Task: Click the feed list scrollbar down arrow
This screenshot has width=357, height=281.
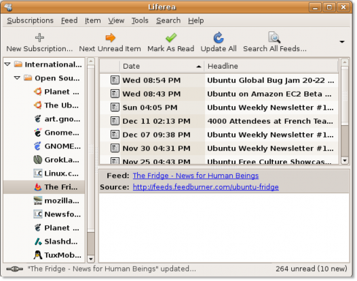Action: point(91,259)
